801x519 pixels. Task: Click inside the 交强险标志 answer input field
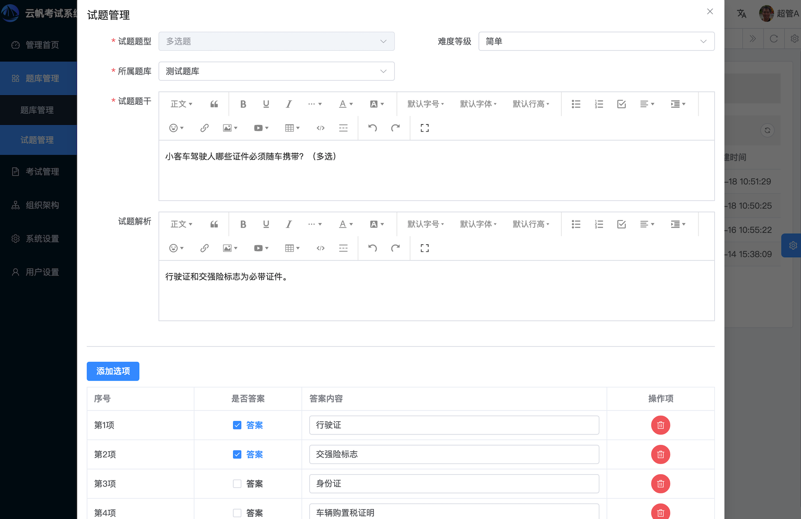point(454,454)
